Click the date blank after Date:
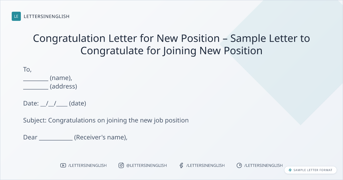The width and height of the screenshot is (343, 180). point(54,104)
